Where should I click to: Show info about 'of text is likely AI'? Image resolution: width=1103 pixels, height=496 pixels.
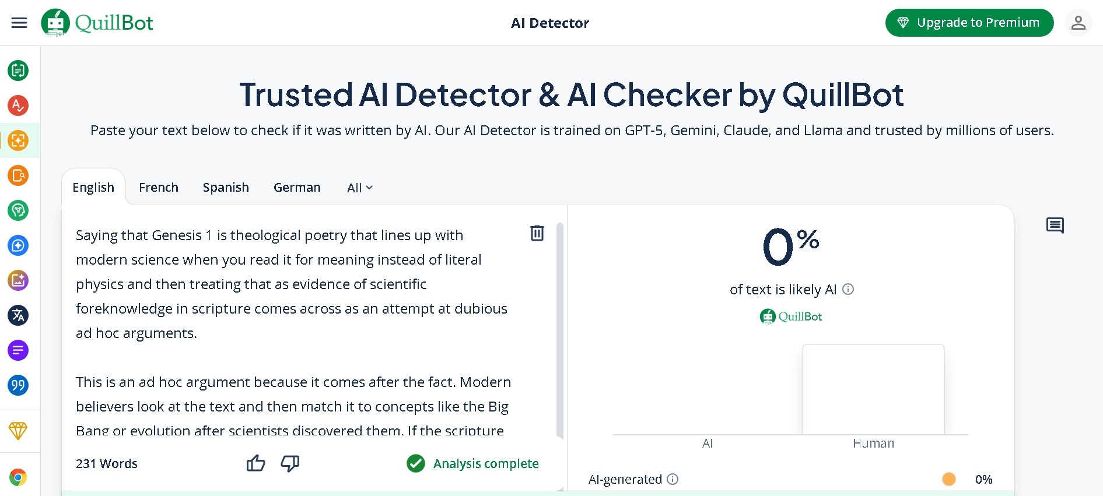tap(849, 289)
